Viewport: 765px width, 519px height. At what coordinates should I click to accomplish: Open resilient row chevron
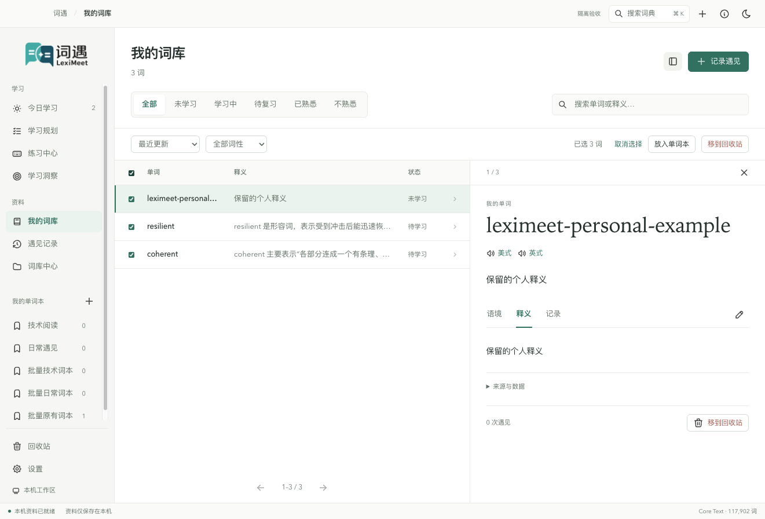pyautogui.click(x=455, y=226)
